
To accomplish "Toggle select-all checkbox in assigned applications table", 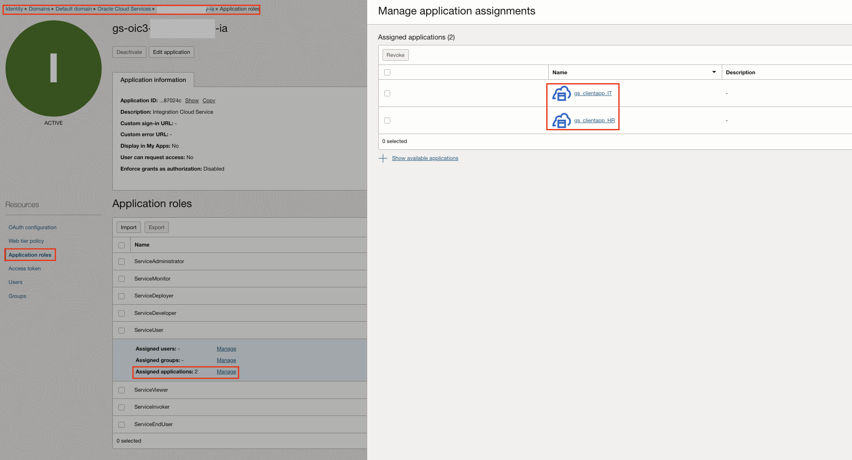I will tap(387, 73).
